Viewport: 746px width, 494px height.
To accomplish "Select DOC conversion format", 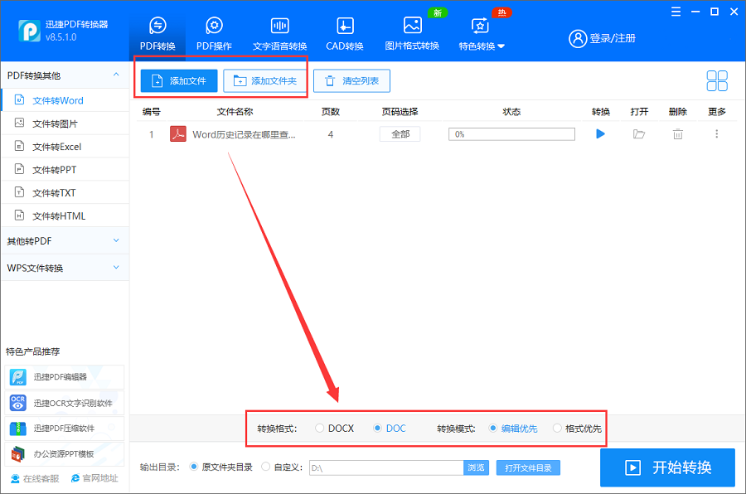I will tap(390, 429).
